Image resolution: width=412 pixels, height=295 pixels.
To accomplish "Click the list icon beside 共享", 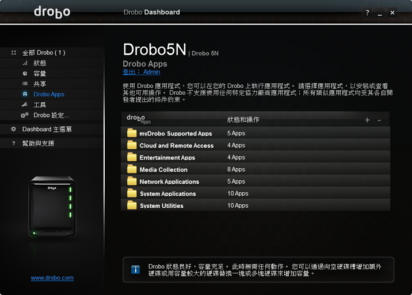I will pyautogui.click(x=25, y=84).
